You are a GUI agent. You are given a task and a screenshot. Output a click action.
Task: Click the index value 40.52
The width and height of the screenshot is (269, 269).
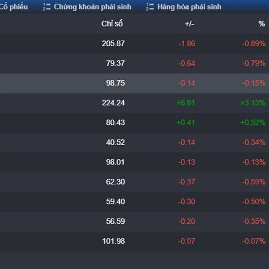coord(116,143)
